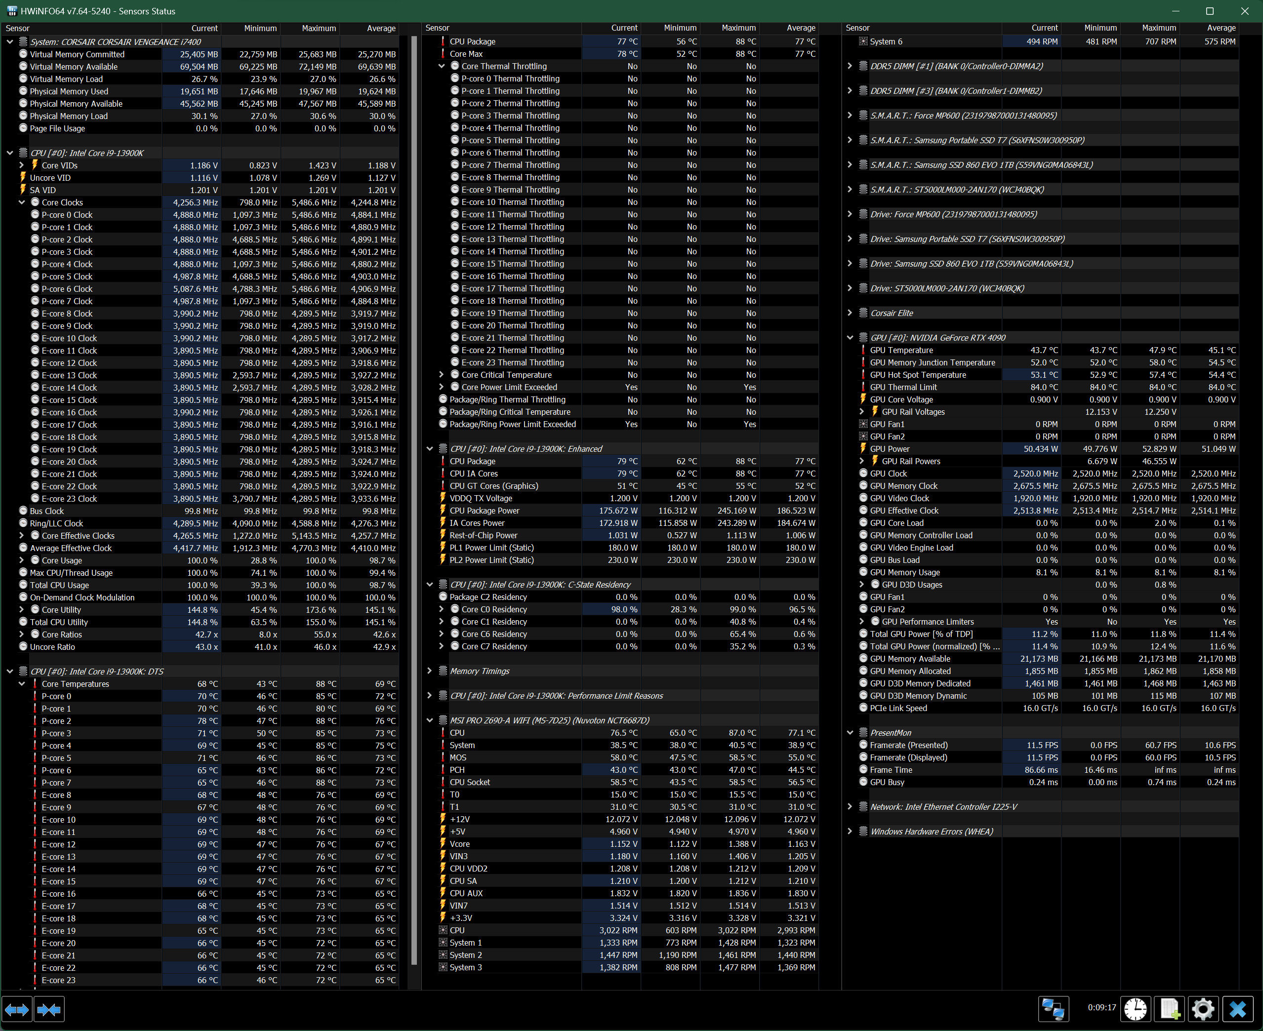Expand Core C6 Residency
Image resolution: width=1263 pixels, height=1031 pixels.
pos(442,634)
